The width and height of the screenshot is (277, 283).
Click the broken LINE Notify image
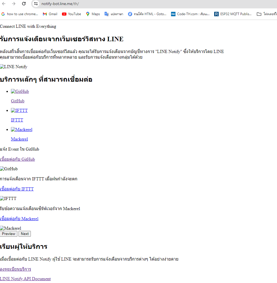pyautogui.click(x=13, y=67)
